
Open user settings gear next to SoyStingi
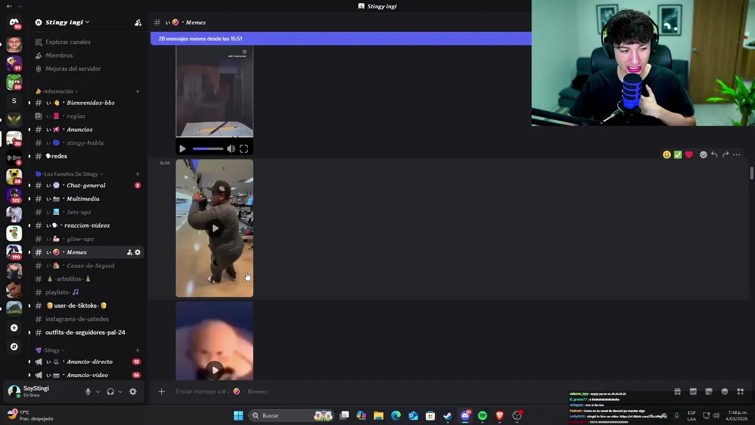pos(133,391)
